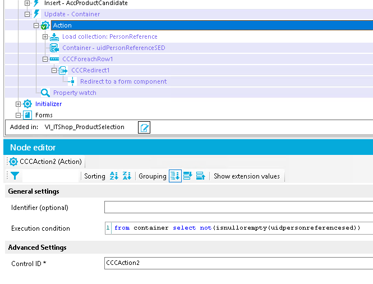373x284 pixels.
Task: Select the Initializer tree item
Action: [x=49, y=104]
